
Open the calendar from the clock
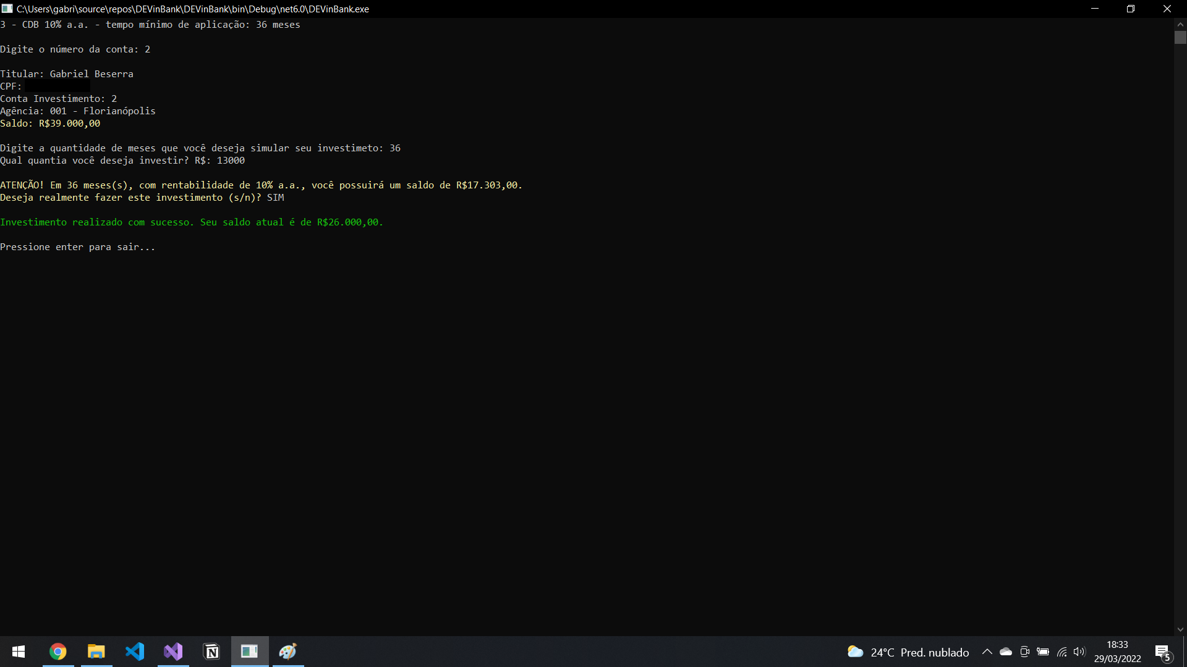click(x=1118, y=652)
